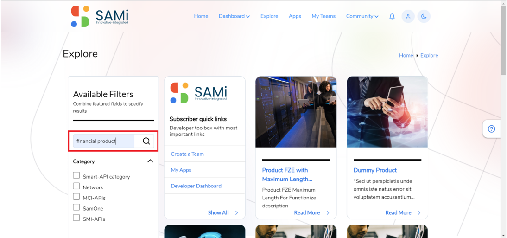Click Show All in quick links card
Screen dimensions: 507x238
pos(218,213)
